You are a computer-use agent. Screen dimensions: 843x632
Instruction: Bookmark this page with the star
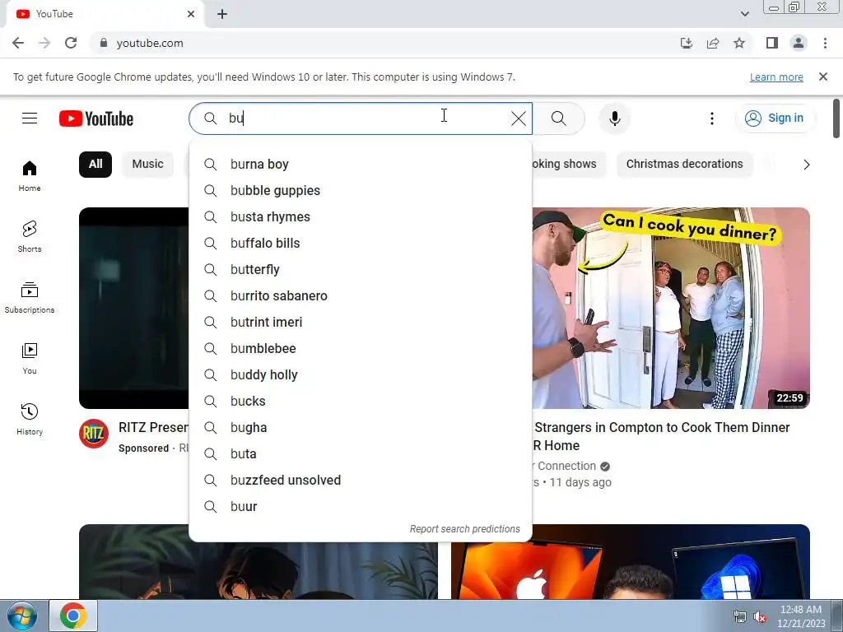(x=739, y=43)
